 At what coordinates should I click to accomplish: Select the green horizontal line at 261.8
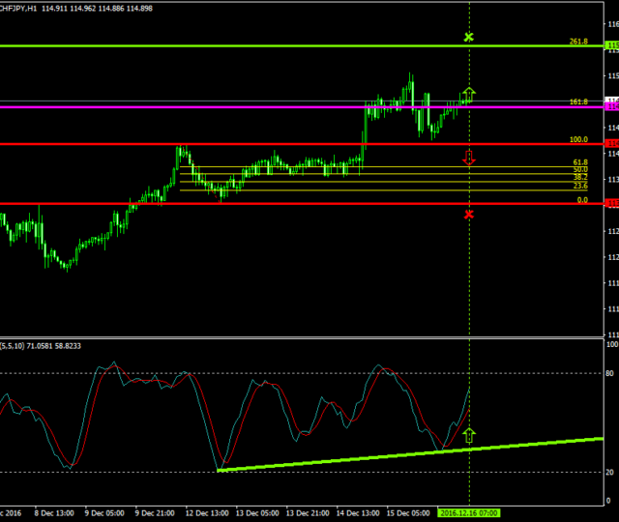coord(290,45)
